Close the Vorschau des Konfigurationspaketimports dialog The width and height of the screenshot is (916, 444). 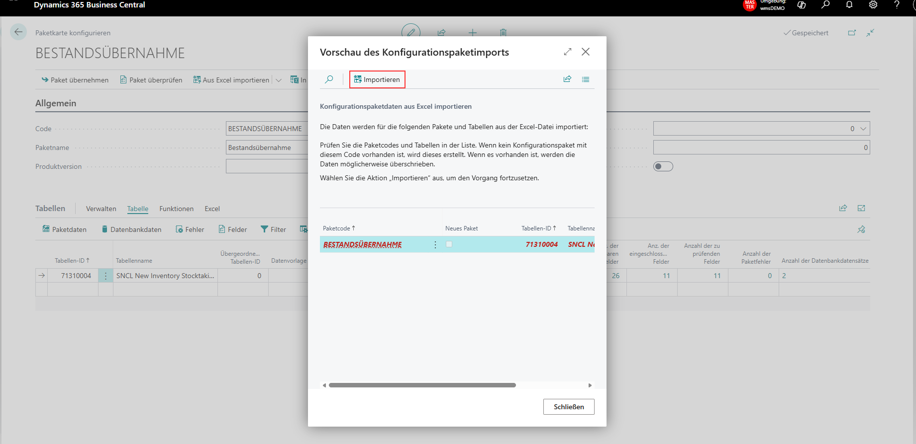pyautogui.click(x=586, y=52)
